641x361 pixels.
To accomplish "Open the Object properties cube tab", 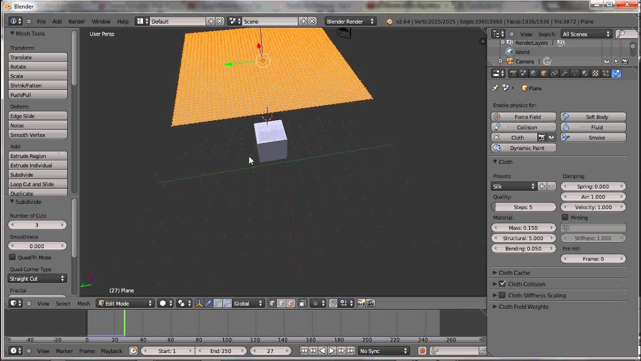I will click(x=544, y=73).
